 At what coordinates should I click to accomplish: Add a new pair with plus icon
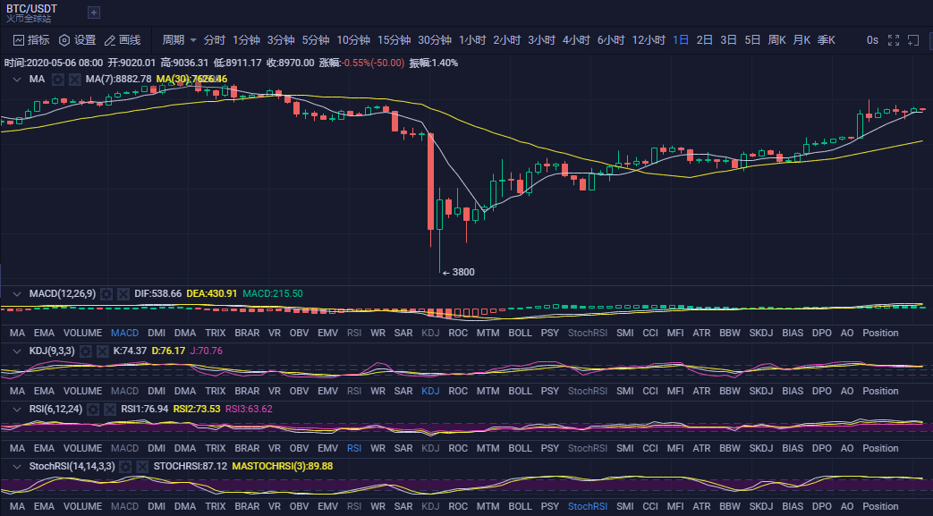click(93, 13)
